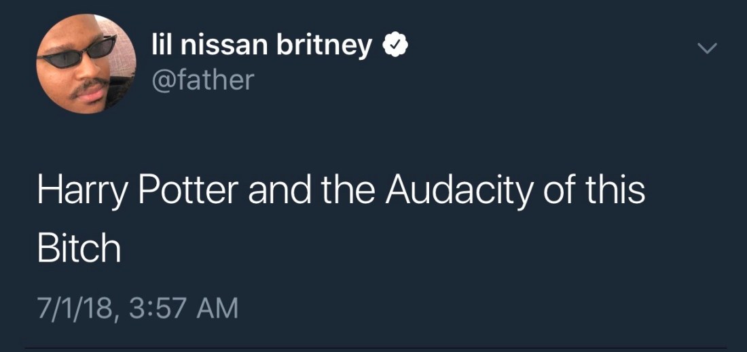Click the word "Bitch" on the second line
The height and width of the screenshot is (352, 747).
tap(79, 249)
